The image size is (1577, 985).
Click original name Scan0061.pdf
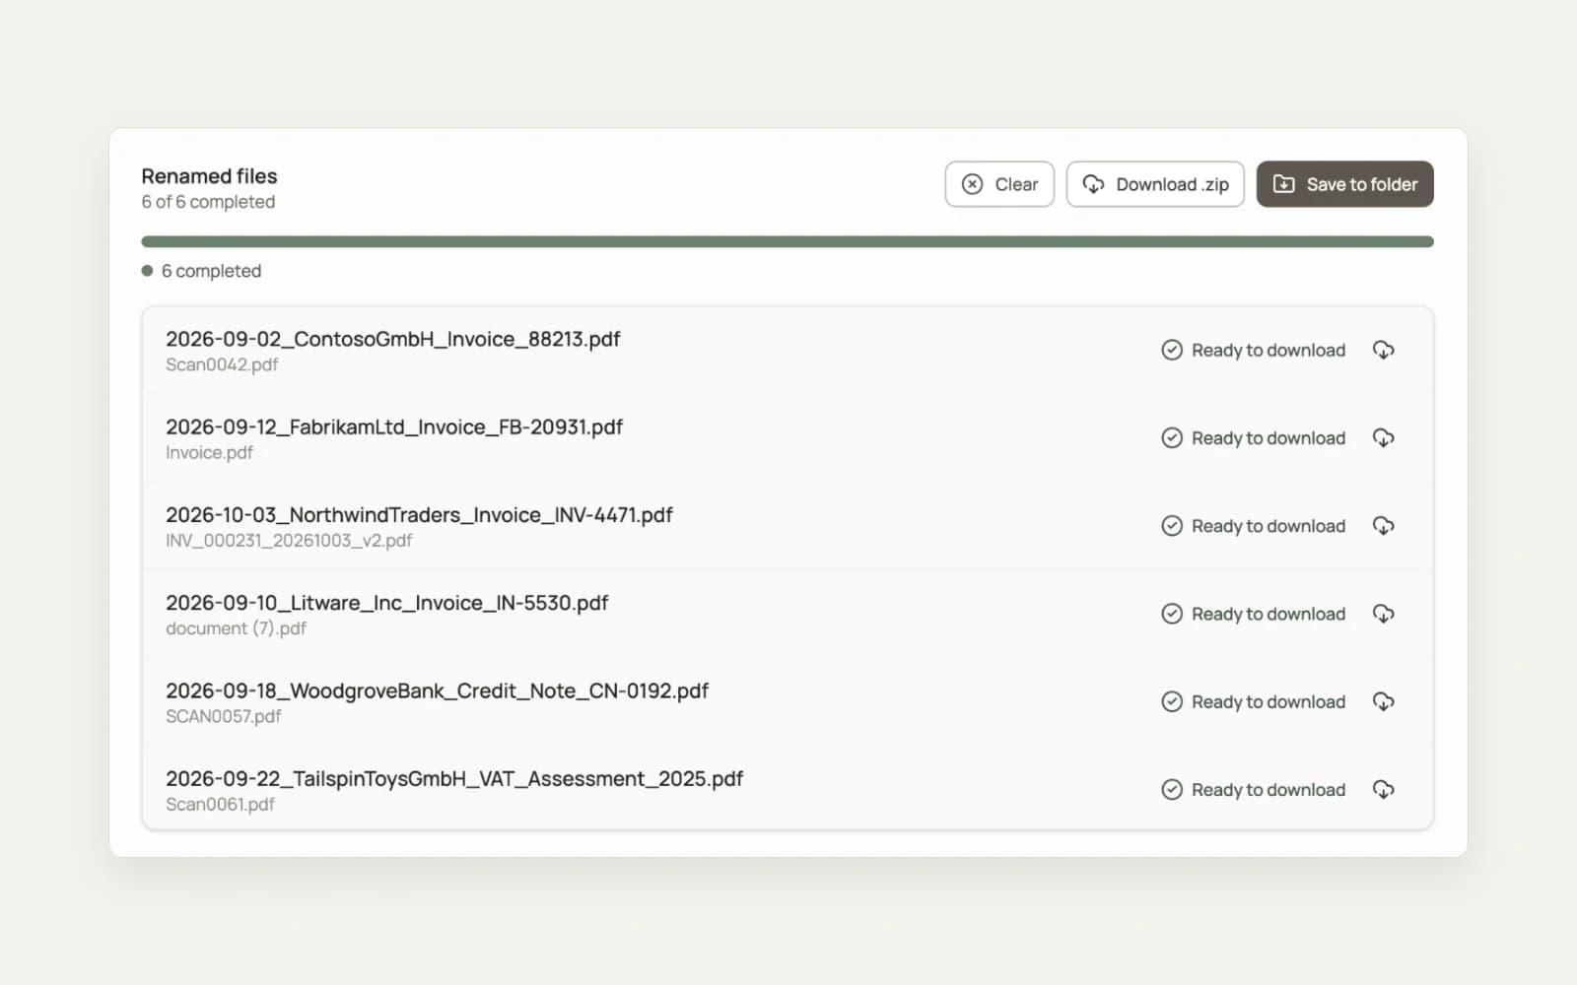coord(220,804)
